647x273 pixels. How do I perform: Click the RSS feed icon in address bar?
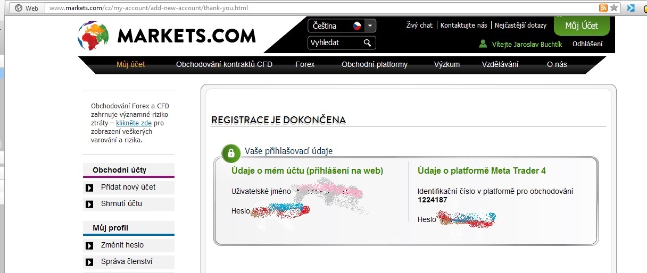tap(603, 8)
